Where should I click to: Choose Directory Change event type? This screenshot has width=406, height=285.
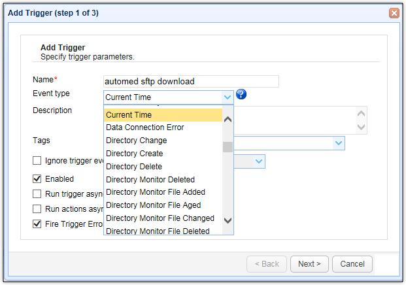tap(137, 141)
